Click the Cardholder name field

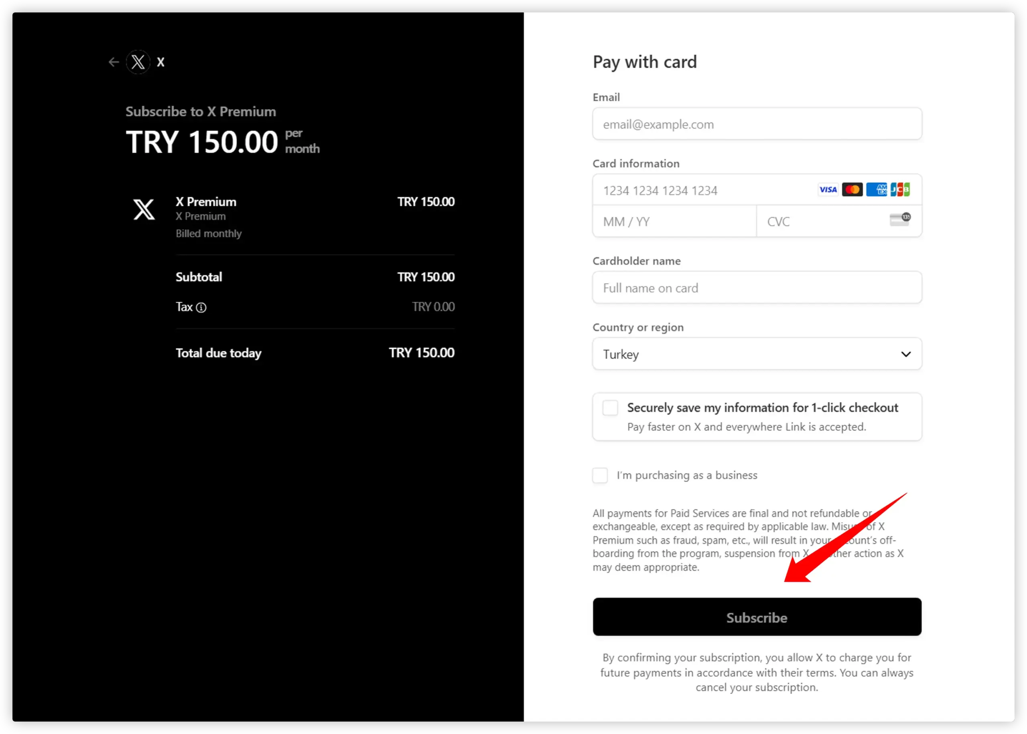coord(757,288)
